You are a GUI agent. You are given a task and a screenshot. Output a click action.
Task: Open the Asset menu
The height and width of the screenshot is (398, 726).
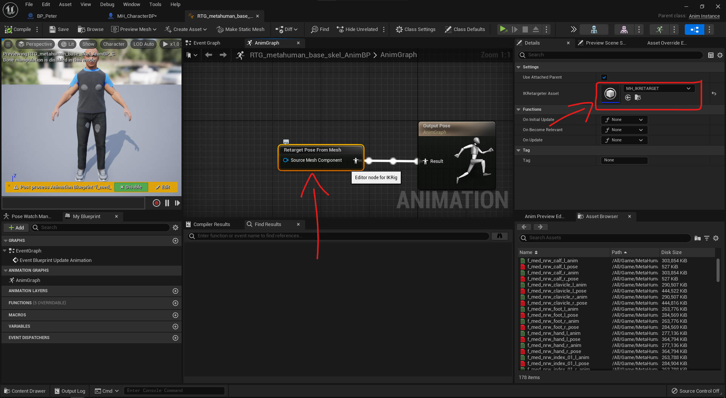pyautogui.click(x=65, y=5)
